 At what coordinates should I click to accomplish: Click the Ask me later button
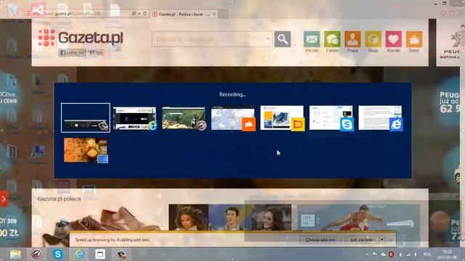[x=361, y=240]
